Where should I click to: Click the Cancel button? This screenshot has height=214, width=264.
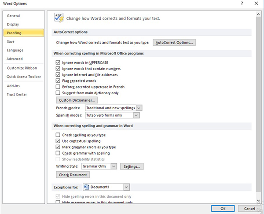tap(249, 209)
